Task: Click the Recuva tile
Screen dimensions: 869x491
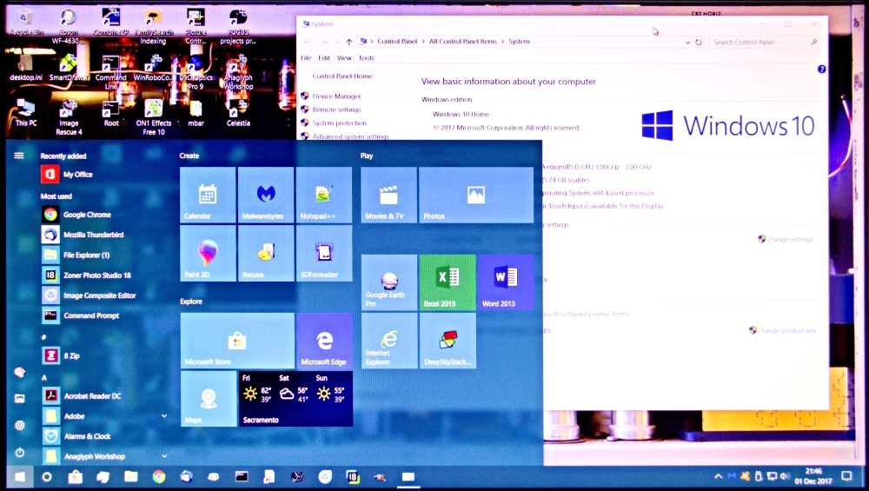Action: pyautogui.click(x=266, y=253)
